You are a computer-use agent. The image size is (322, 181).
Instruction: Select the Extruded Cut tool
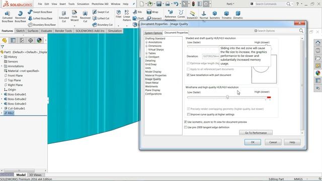(64, 17)
